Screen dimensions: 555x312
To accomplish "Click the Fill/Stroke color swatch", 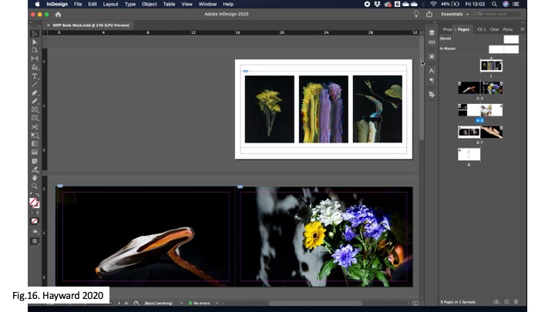I will point(34,203).
